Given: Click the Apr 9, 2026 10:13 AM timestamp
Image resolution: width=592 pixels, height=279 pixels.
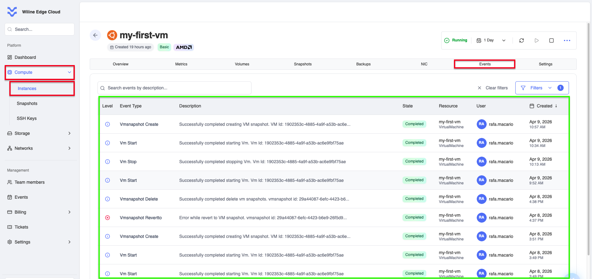Looking at the screenshot, I should 541,162.
